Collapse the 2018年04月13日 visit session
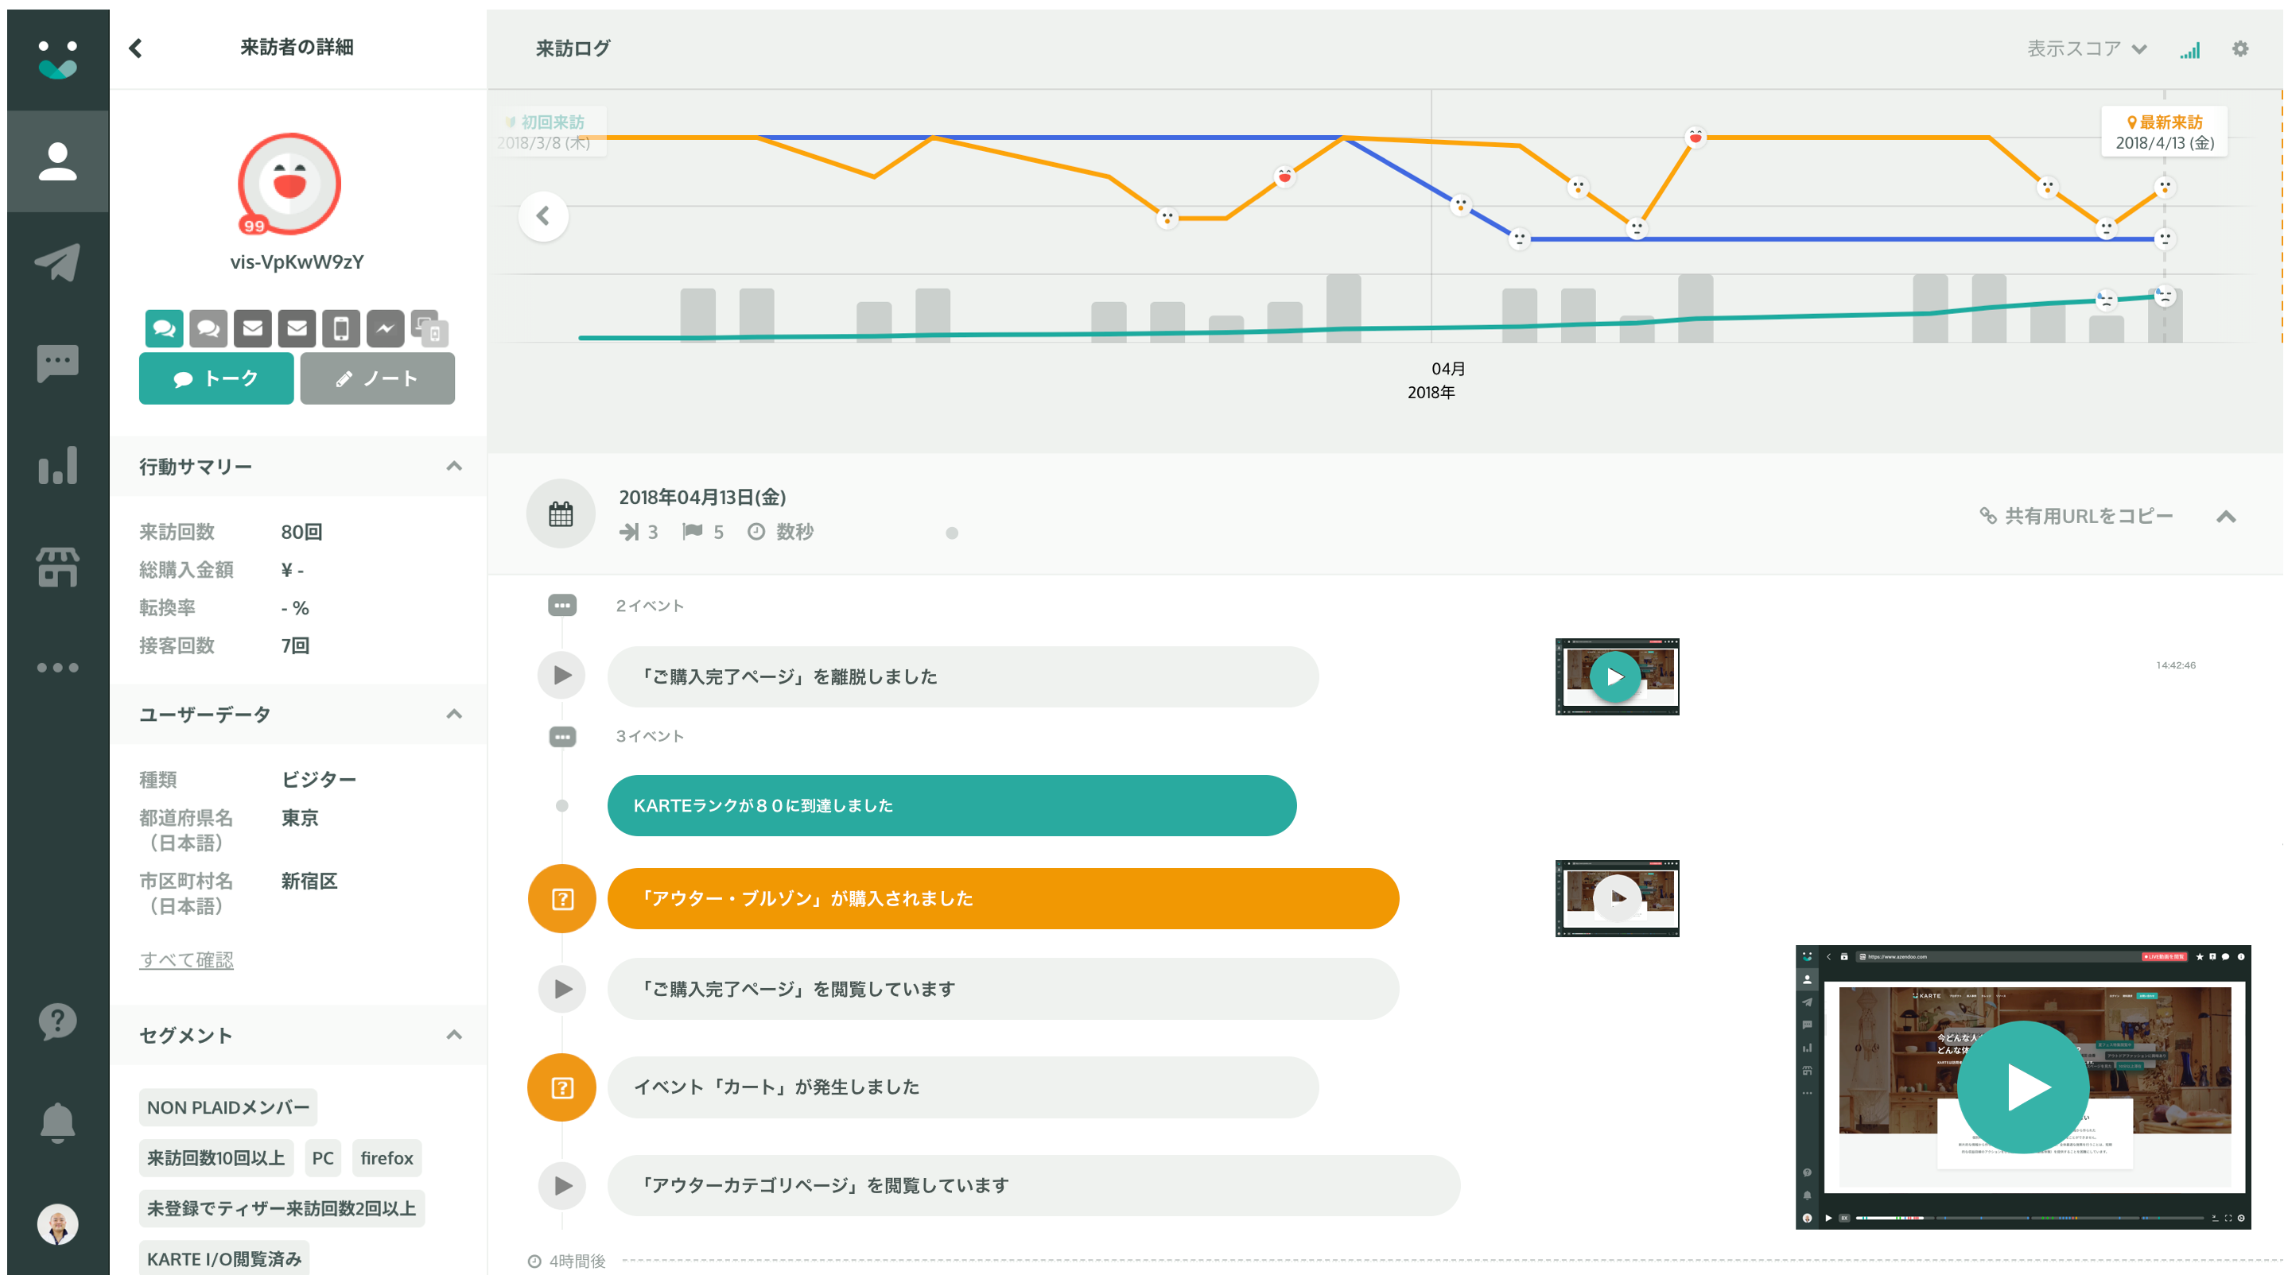2284x1275 pixels. tap(2225, 517)
